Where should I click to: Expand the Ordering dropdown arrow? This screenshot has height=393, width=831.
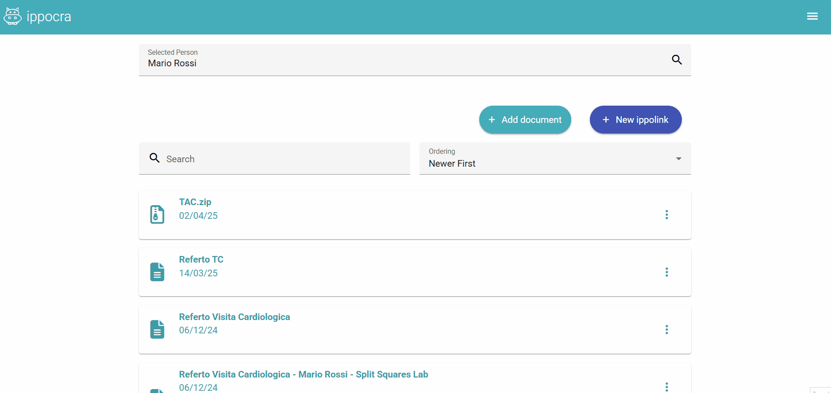click(x=679, y=159)
